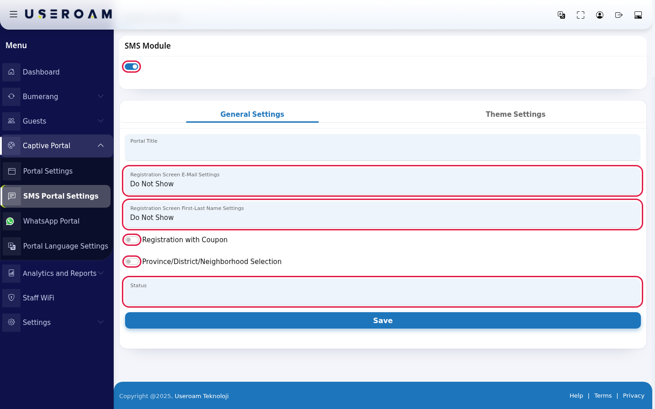
Task: Open the Terms footer link
Action: [x=603, y=396]
